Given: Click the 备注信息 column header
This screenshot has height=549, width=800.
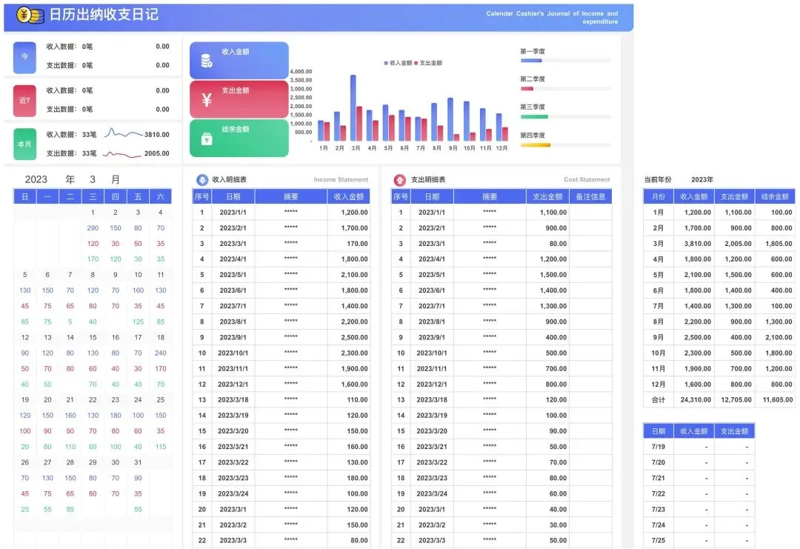Looking at the screenshot, I should [x=591, y=196].
